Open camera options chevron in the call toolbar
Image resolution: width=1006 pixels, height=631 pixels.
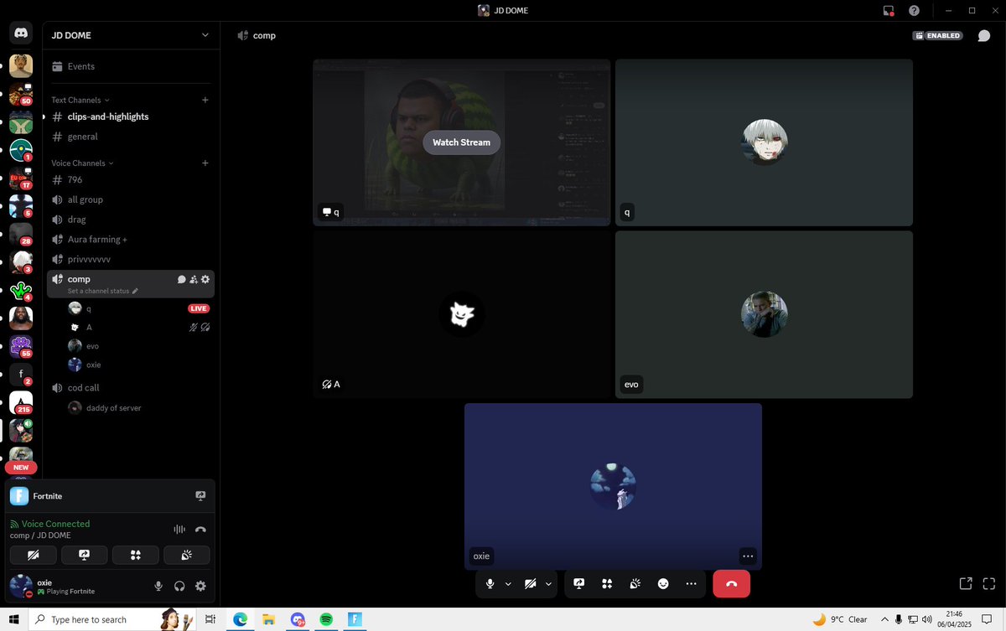[x=548, y=583]
